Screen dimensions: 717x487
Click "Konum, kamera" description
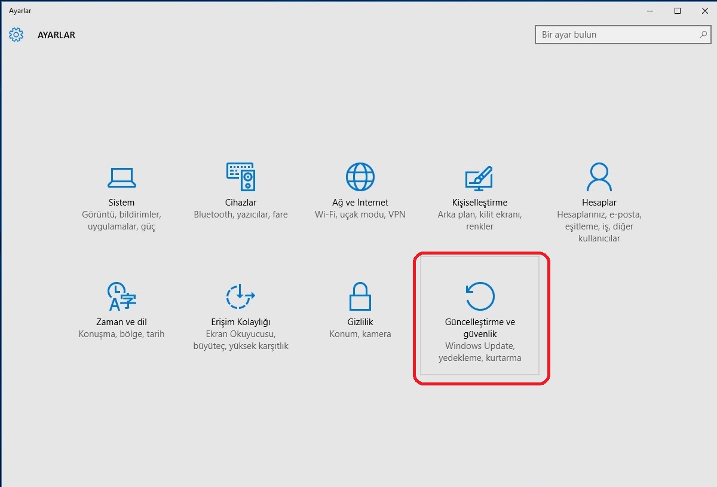(360, 334)
